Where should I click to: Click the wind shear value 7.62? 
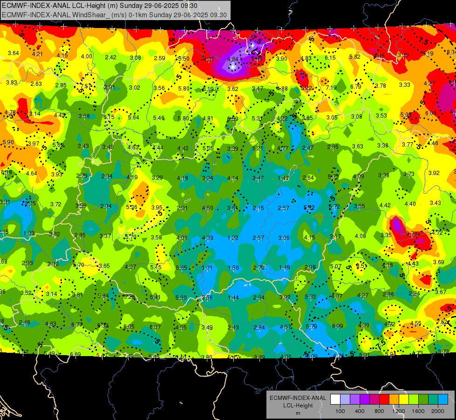[442, 322]
